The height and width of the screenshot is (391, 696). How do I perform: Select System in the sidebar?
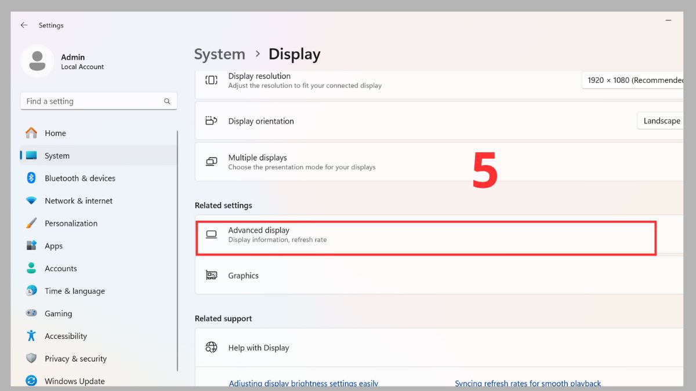click(99, 156)
